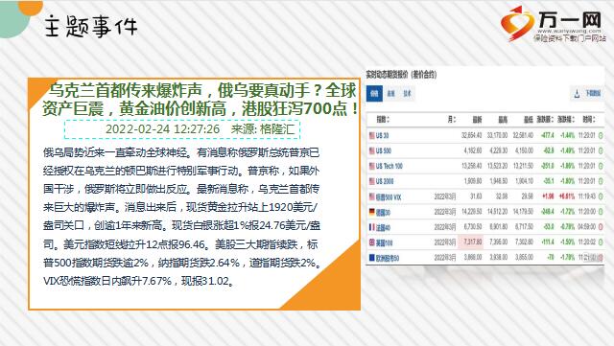The image size is (614, 346).
Task: Click the French flag icon in the index table
Action: pyautogui.click(x=371, y=227)
